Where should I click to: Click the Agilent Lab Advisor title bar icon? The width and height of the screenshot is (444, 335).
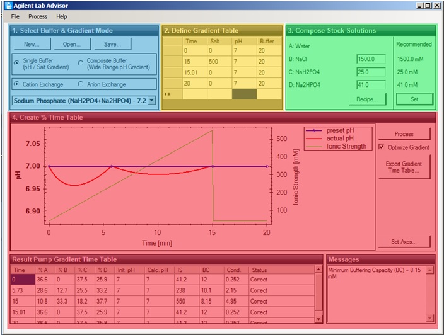pos(8,6)
